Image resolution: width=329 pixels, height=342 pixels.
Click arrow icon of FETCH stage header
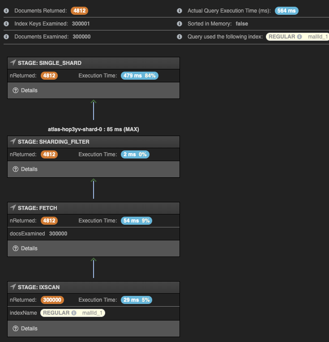pyautogui.click(x=13, y=208)
